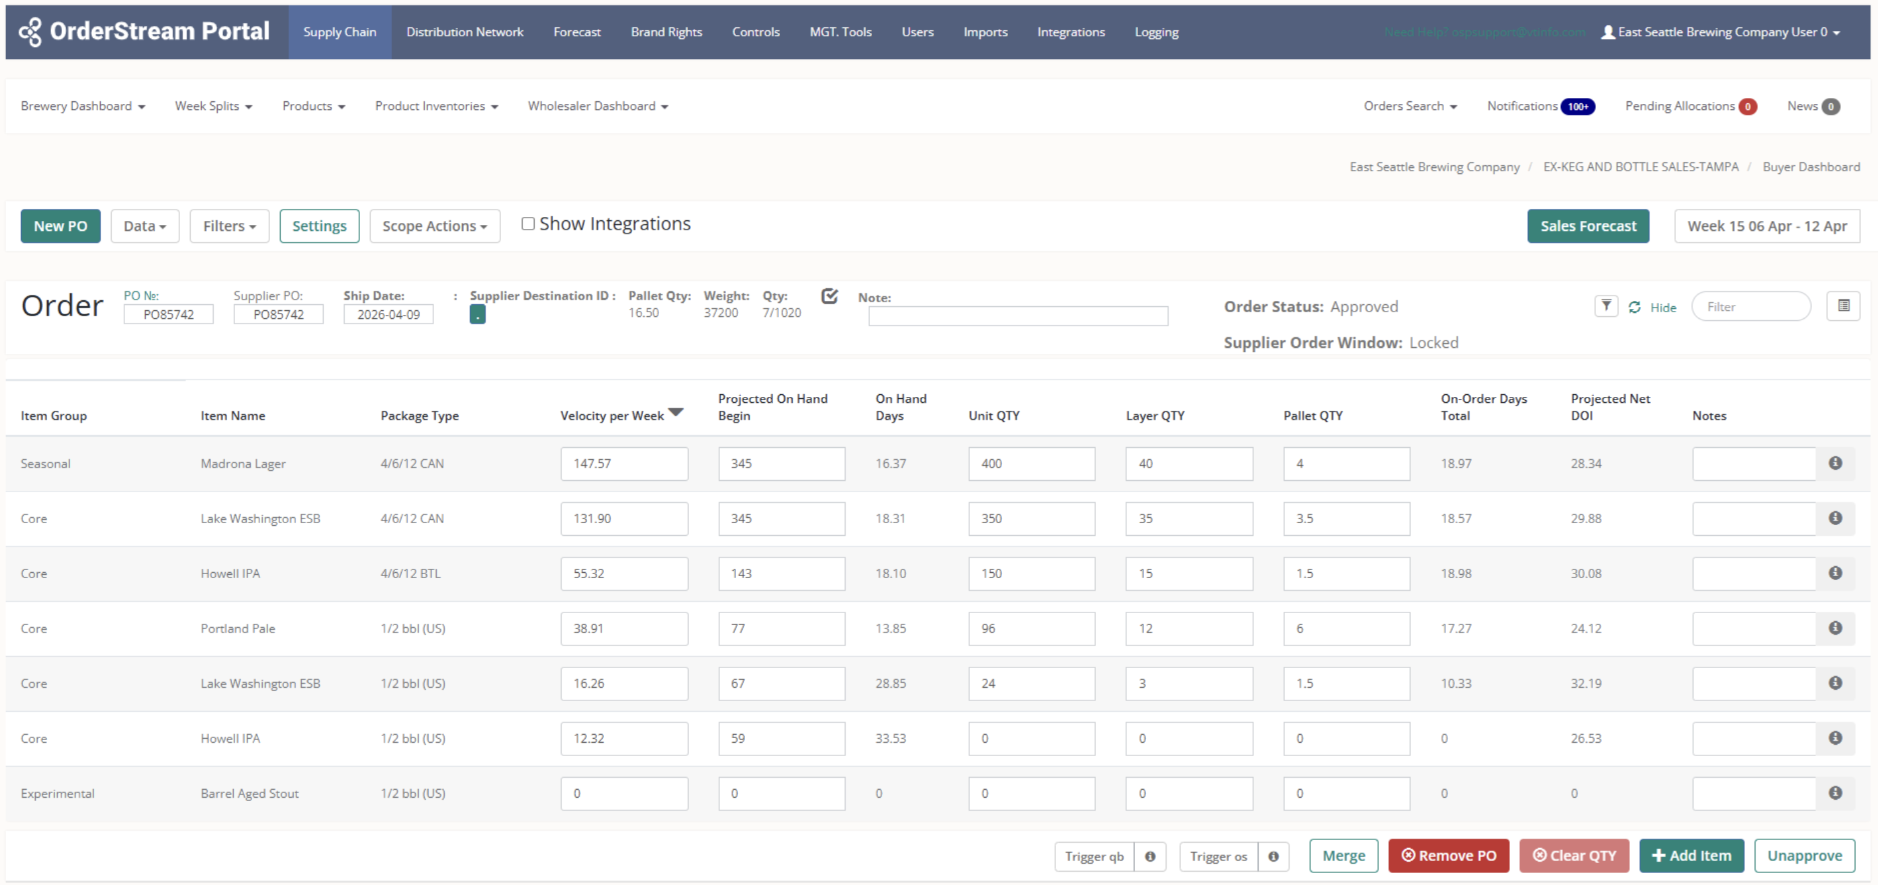The image size is (1878, 885).
Task: Open the Scope Actions dropdown
Action: tap(435, 226)
